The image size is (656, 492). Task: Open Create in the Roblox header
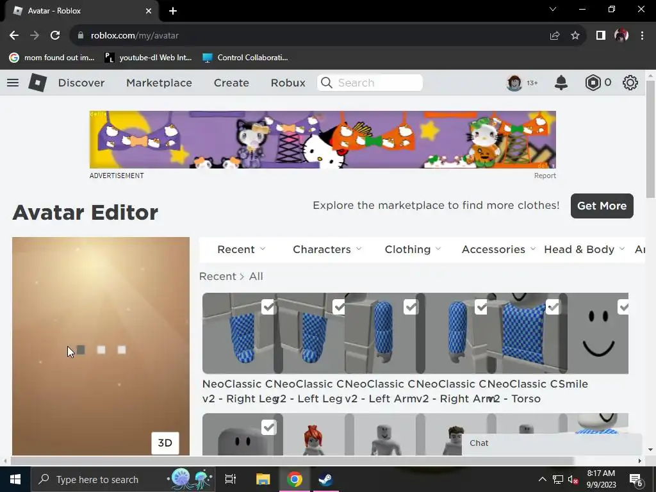pos(231,83)
